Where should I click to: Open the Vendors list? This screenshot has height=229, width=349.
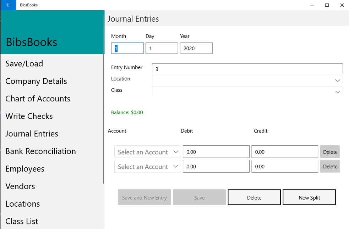coord(20,186)
